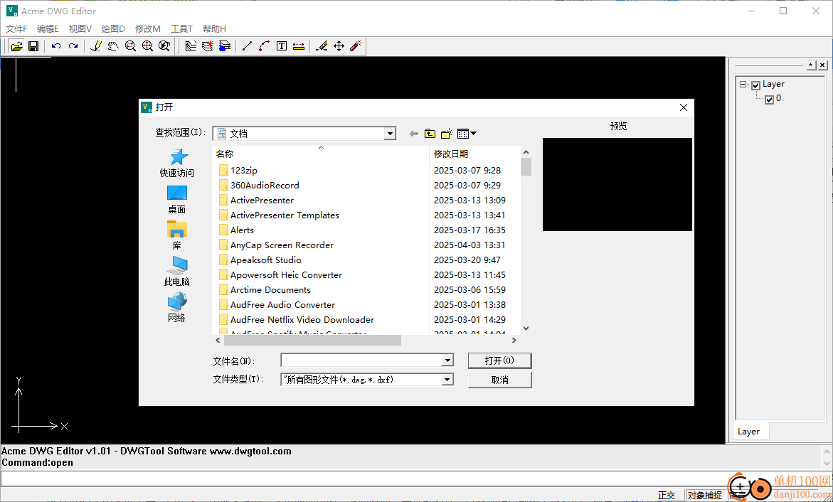Open the View (视图V) menu
This screenshot has width=833, height=502.
pyautogui.click(x=80, y=28)
